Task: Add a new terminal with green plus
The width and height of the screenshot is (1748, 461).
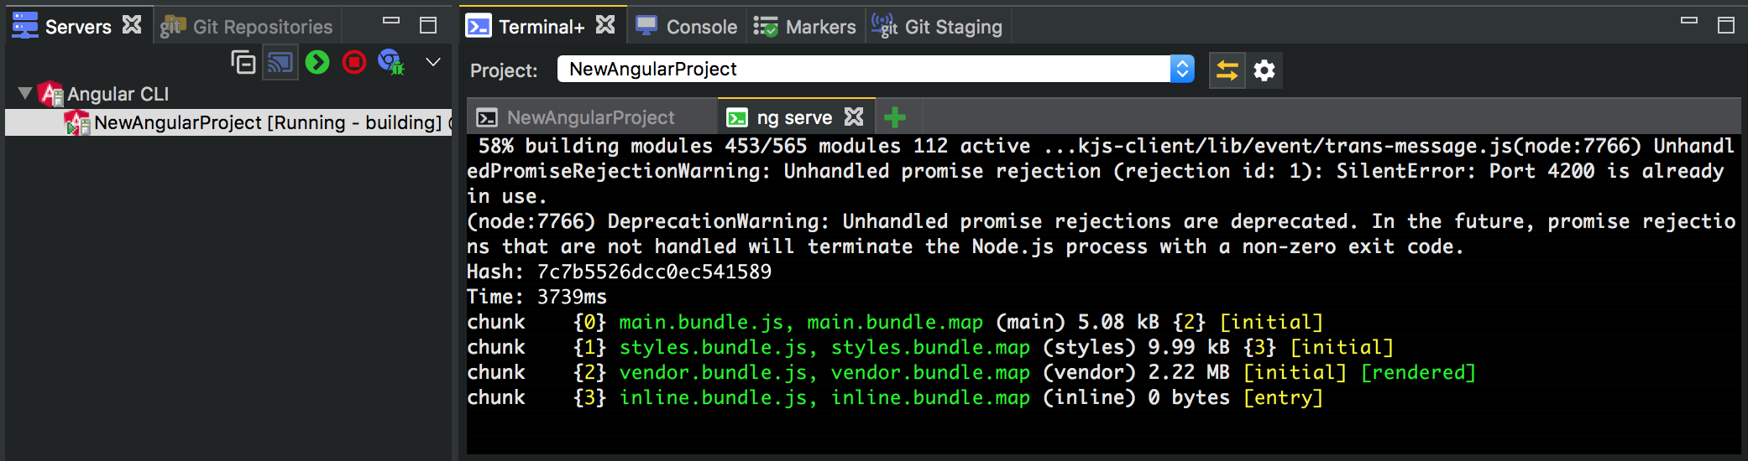Action: click(x=895, y=117)
